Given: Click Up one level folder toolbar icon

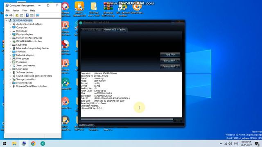Looking at the screenshot, I should (17, 16).
